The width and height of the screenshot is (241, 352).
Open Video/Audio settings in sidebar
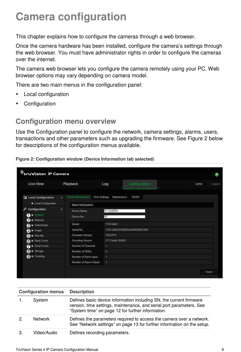coord(41,225)
